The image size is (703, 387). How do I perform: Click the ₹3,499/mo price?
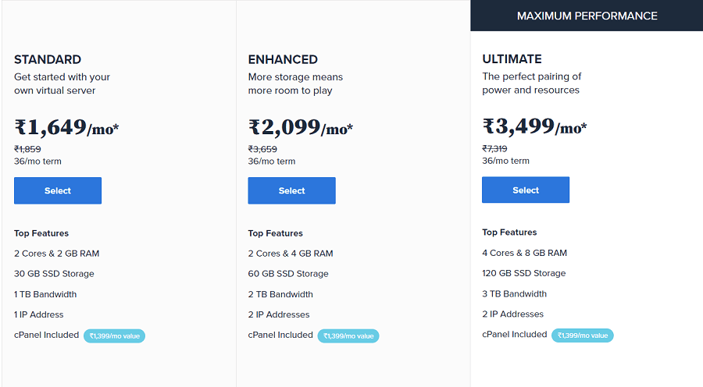tap(534, 126)
